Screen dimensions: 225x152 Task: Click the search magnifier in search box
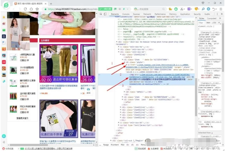163,9
